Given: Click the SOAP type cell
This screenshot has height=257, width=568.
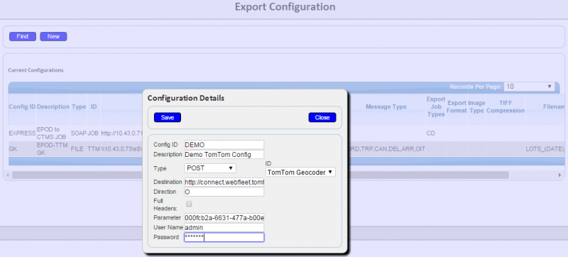Looking at the screenshot, I should pyautogui.click(x=79, y=133).
